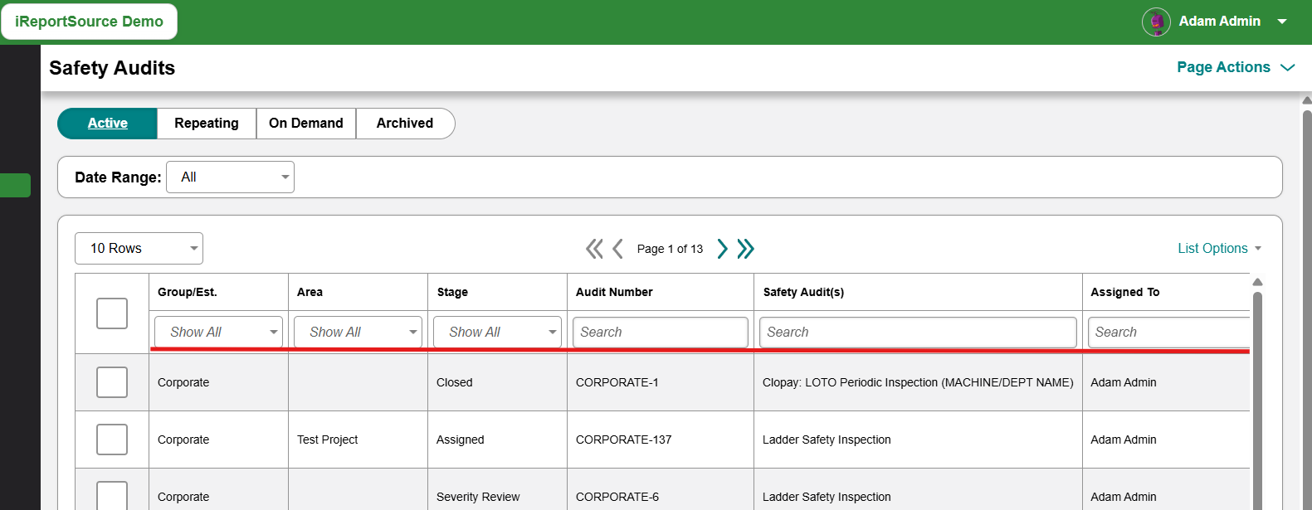Image resolution: width=1312 pixels, height=510 pixels.
Task: Jump to the last page of results
Action: (745, 249)
